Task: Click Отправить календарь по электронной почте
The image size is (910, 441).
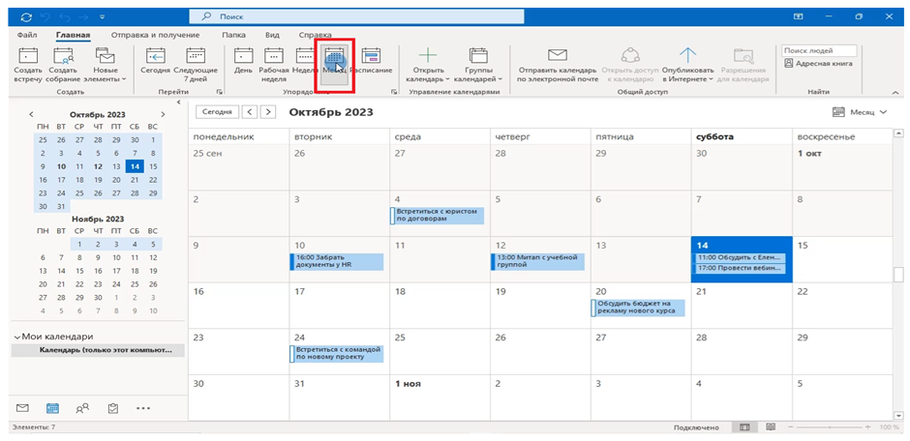Action: pos(556,63)
